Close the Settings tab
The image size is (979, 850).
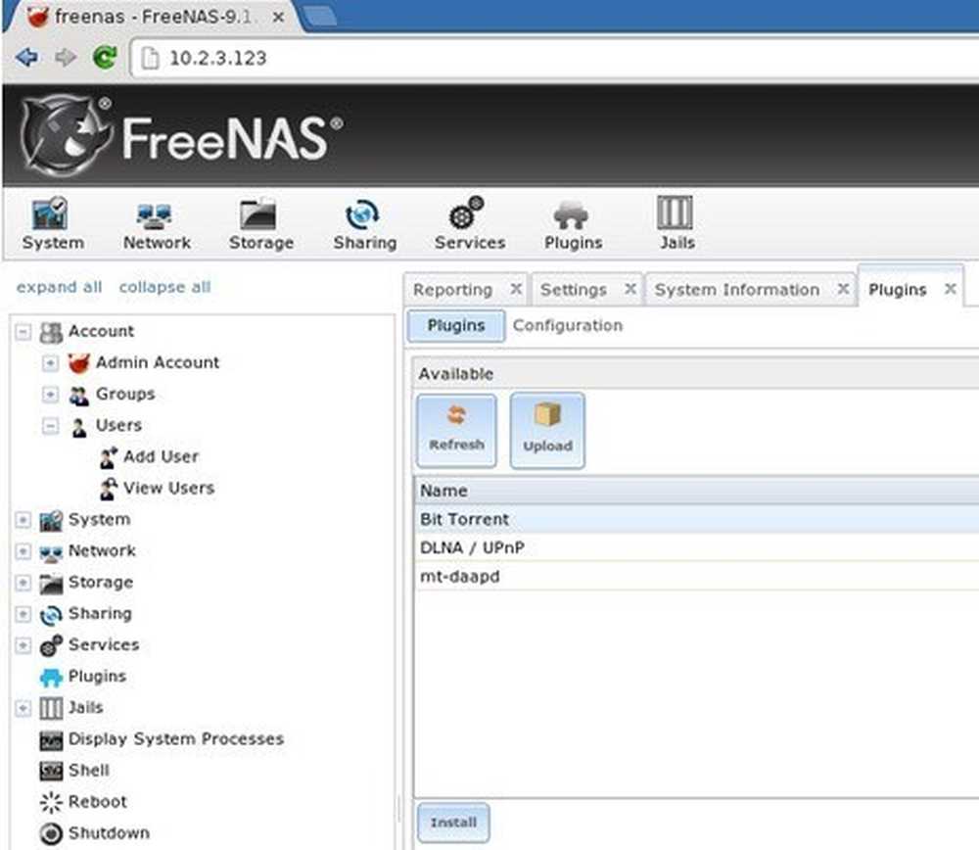click(x=630, y=289)
